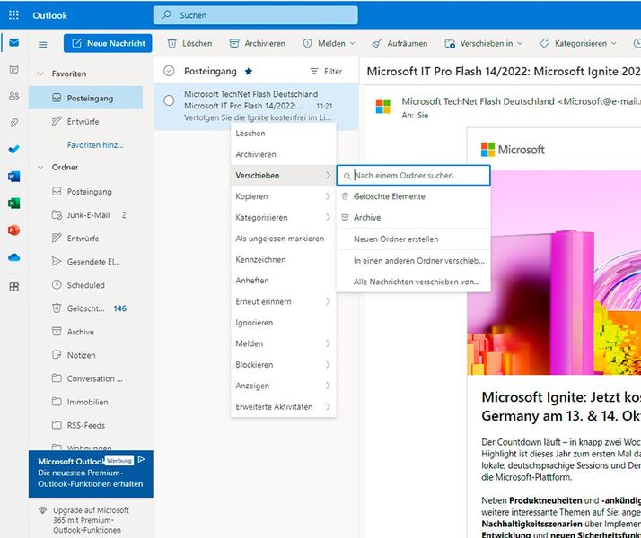Screen dimensions: 641x538
Task: Click the Löschen trash toolbar button
Action: (x=190, y=43)
